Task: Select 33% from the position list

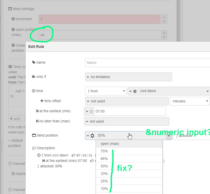Action: (129, 174)
